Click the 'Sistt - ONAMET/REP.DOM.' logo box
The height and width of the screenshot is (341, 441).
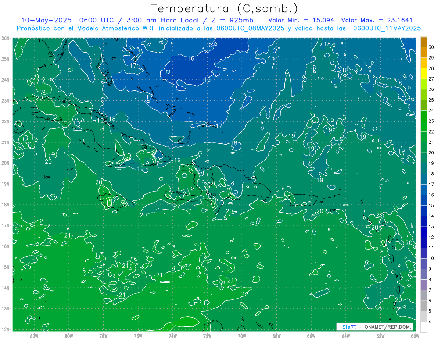[x=375, y=327]
